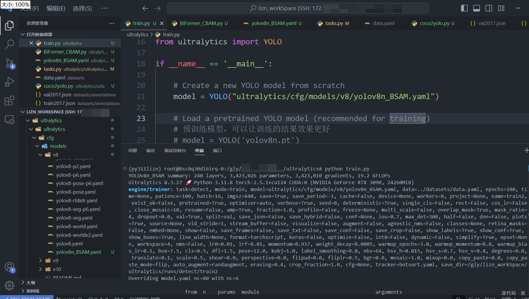
Task: Switch to the 问题 problems panel tab
Action: pos(133,151)
